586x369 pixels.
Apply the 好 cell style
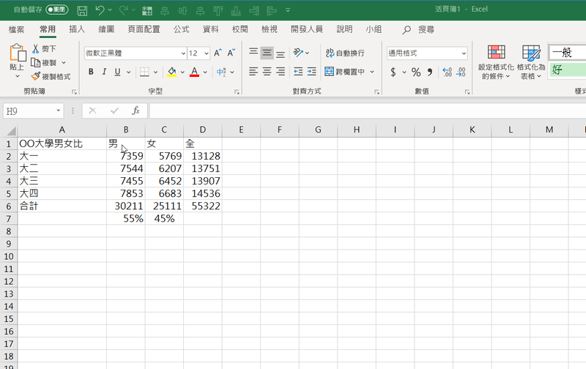[x=567, y=70]
